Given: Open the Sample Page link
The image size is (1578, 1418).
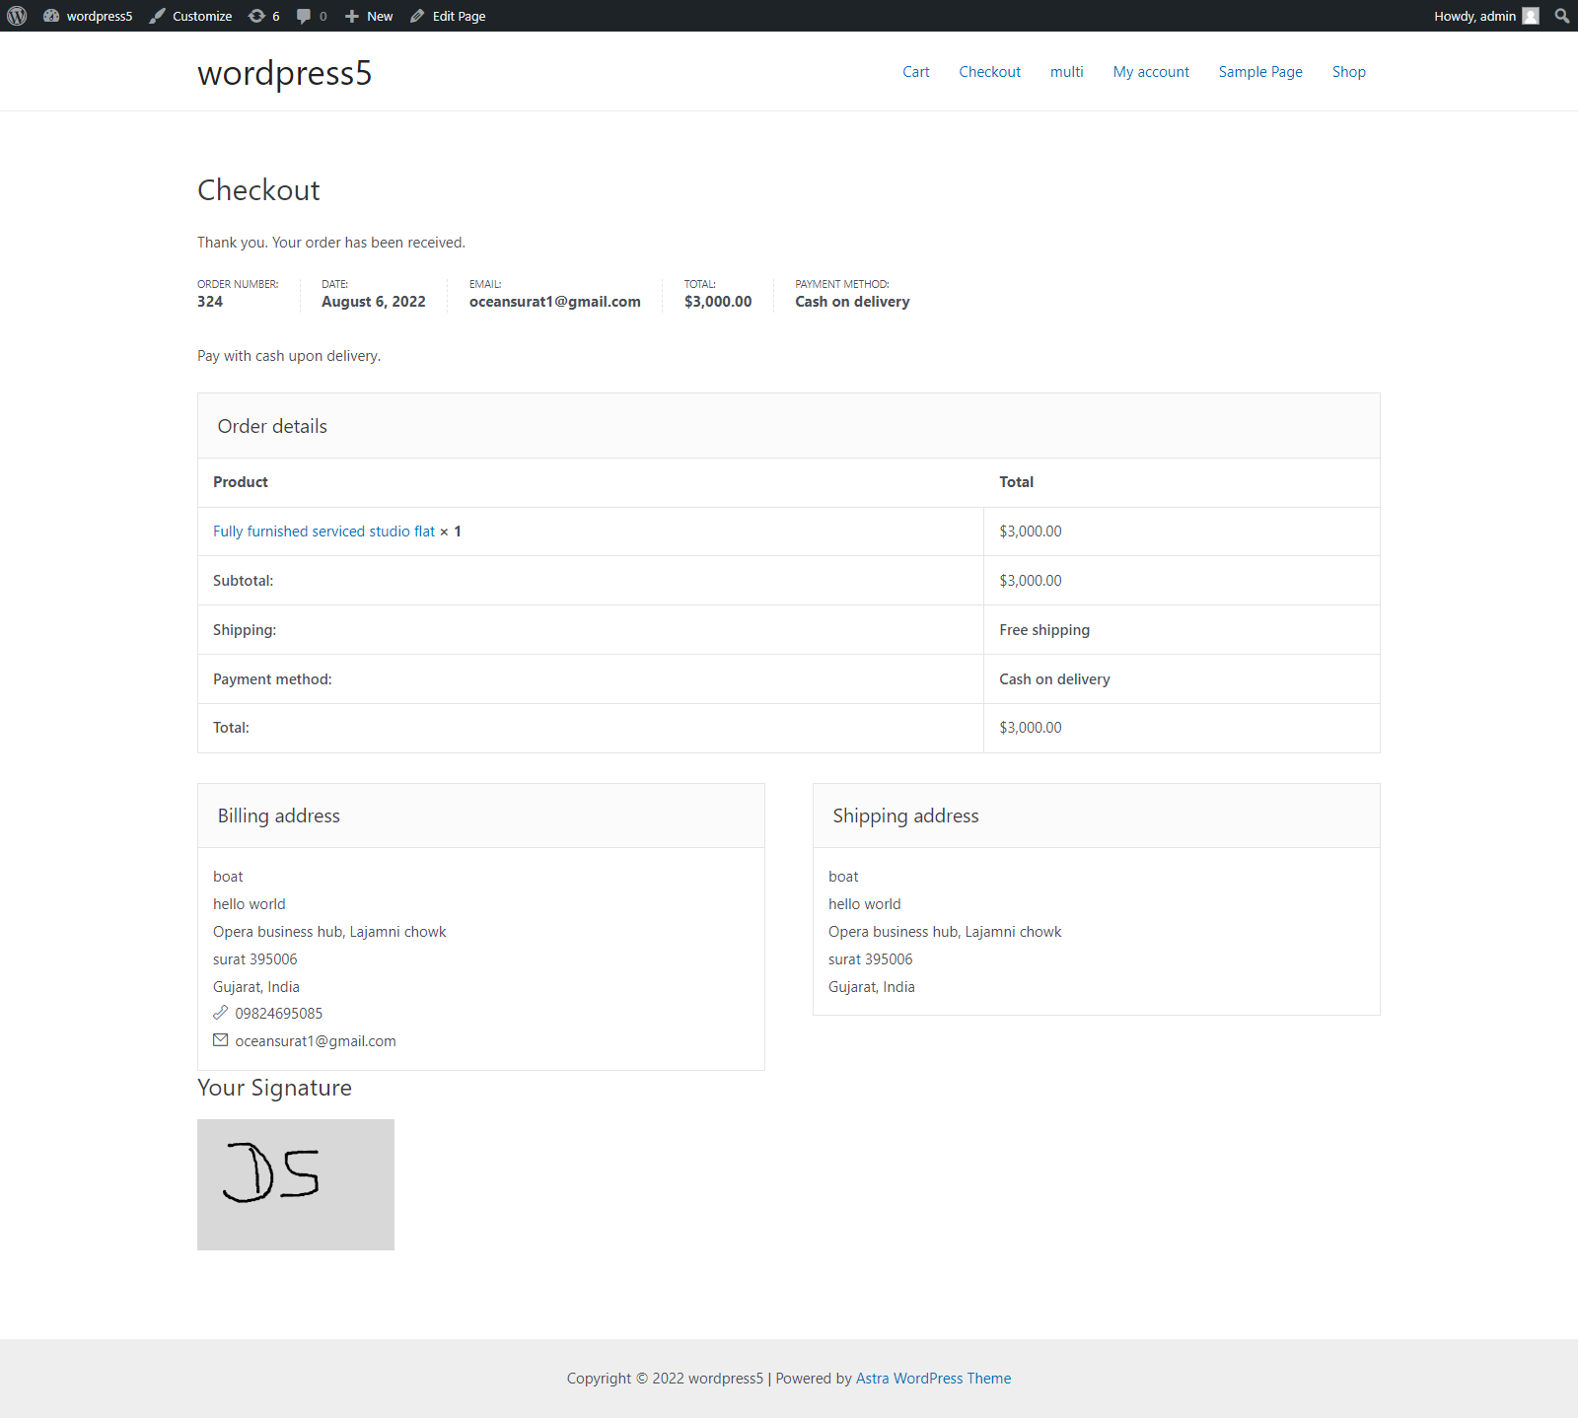Looking at the screenshot, I should click(x=1260, y=72).
